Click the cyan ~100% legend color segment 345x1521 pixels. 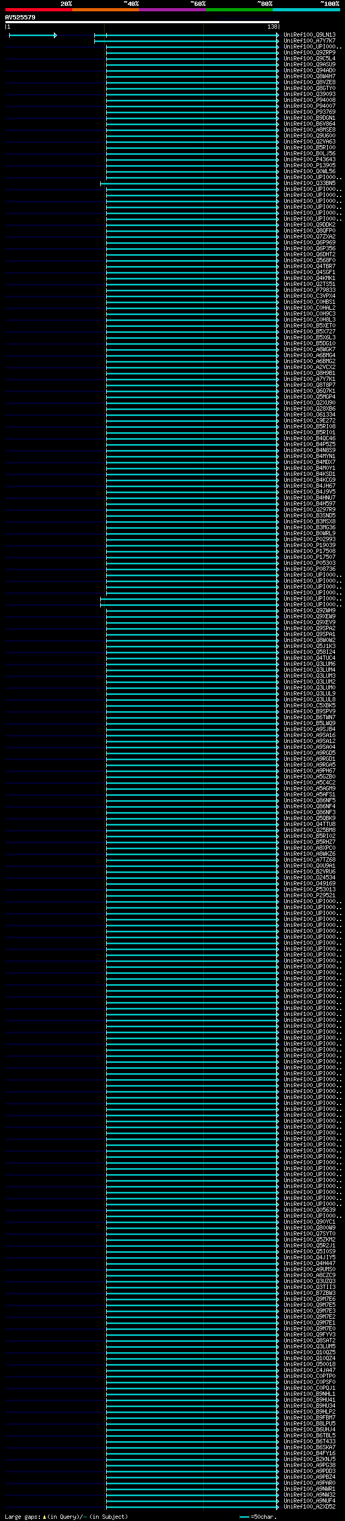point(306,10)
